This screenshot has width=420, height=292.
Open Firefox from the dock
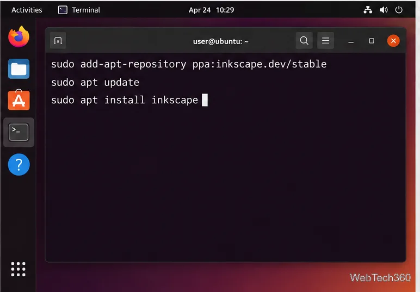click(x=18, y=36)
